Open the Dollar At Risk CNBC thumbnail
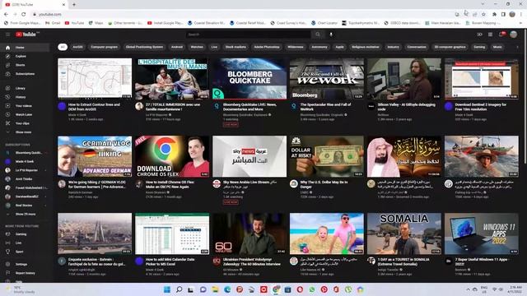The width and height of the screenshot is (527, 296). (x=327, y=156)
